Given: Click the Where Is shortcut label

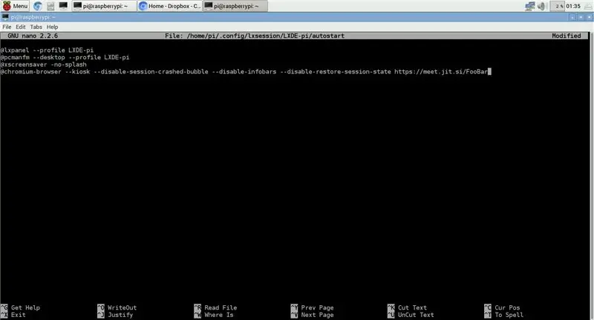Looking at the screenshot, I should (x=218, y=315).
